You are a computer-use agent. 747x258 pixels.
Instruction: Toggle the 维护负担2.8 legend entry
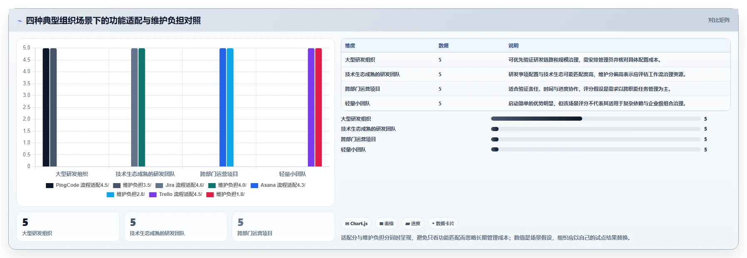click(x=126, y=194)
